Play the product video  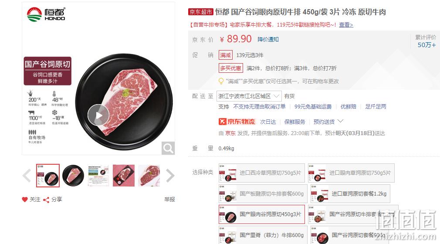click(x=98, y=115)
